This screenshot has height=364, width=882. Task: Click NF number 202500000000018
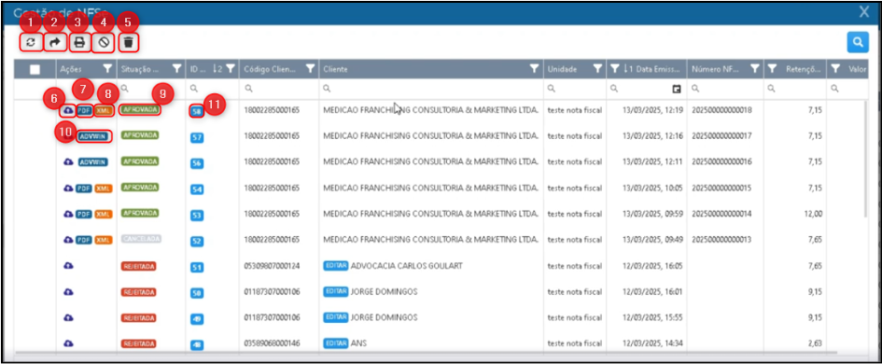[x=721, y=110]
